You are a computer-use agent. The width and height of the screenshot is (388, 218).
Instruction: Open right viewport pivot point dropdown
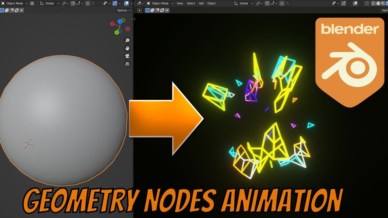click(259, 3)
